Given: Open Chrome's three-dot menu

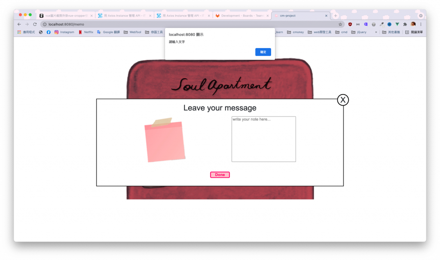Looking at the screenshot, I should click(421, 24).
